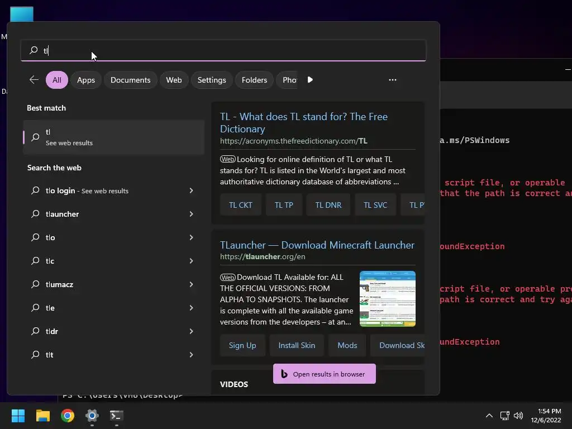Click Open results in browser button
572x429 pixels.
[325, 374]
